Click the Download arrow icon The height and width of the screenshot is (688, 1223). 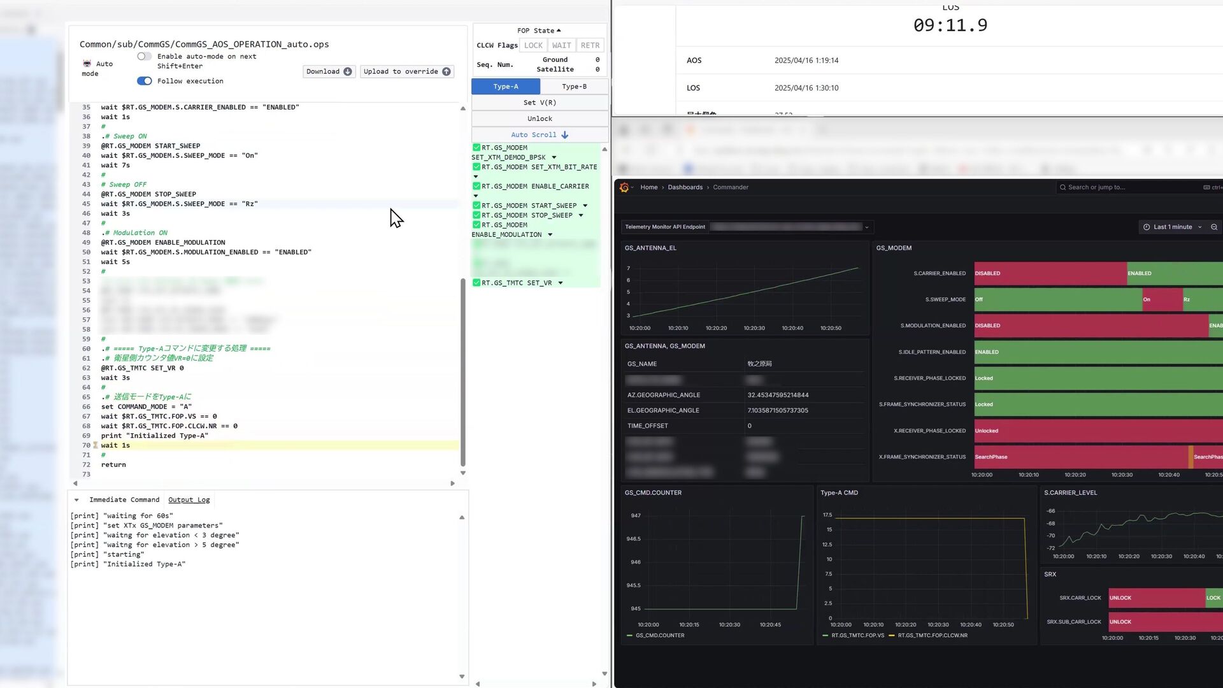pyautogui.click(x=347, y=71)
